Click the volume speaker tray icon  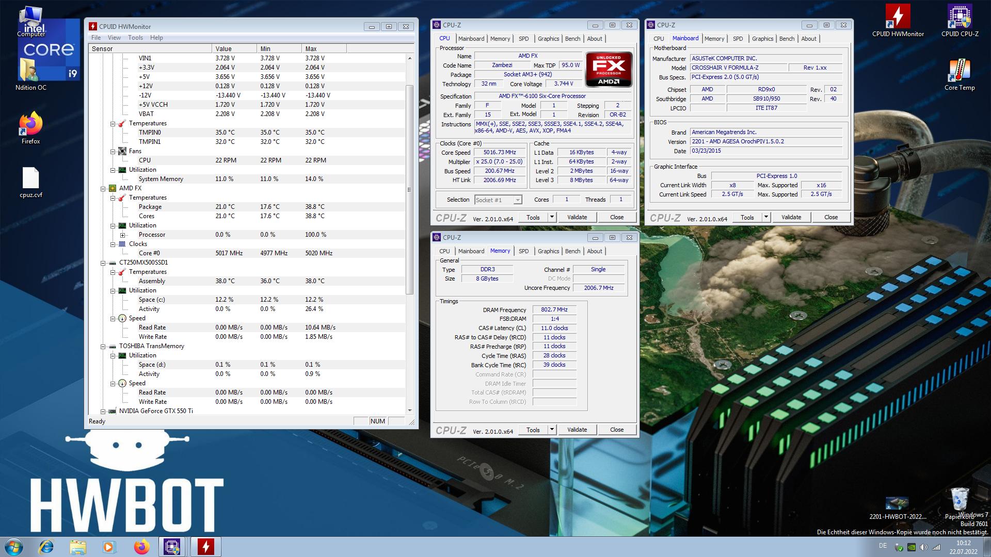point(923,547)
